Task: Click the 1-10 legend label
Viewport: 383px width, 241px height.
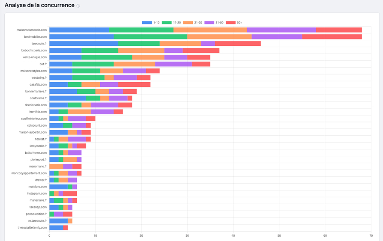Action: 156,22
